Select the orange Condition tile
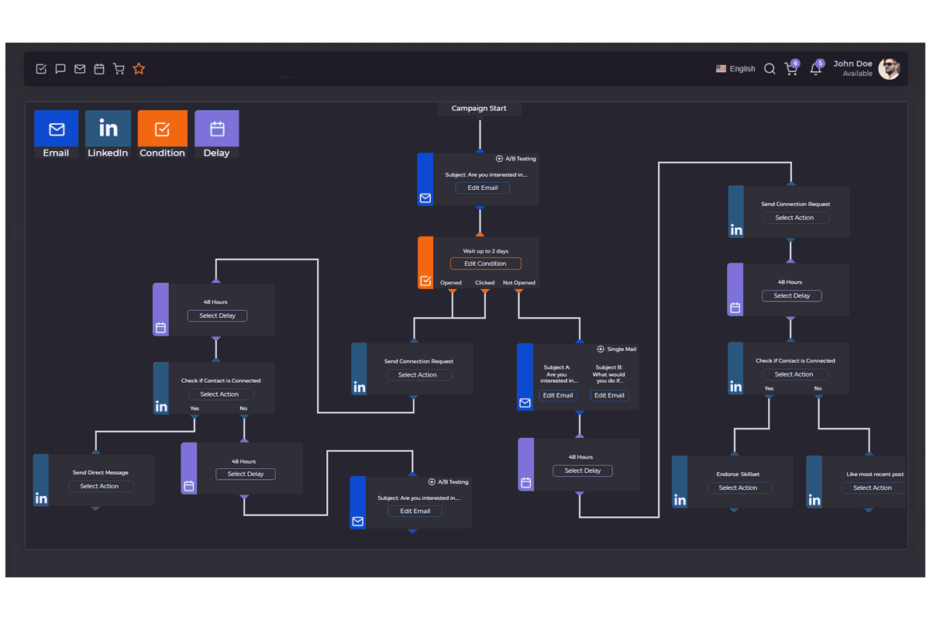Screen dimensions: 930x620 click(162, 134)
